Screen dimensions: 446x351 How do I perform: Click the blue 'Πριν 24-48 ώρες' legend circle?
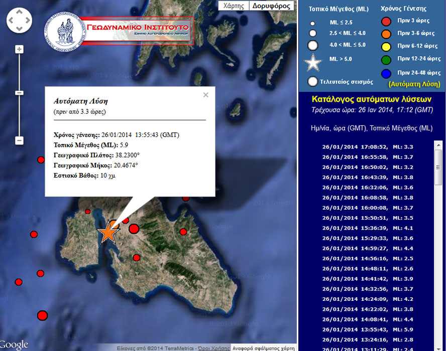tap(386, 74)
